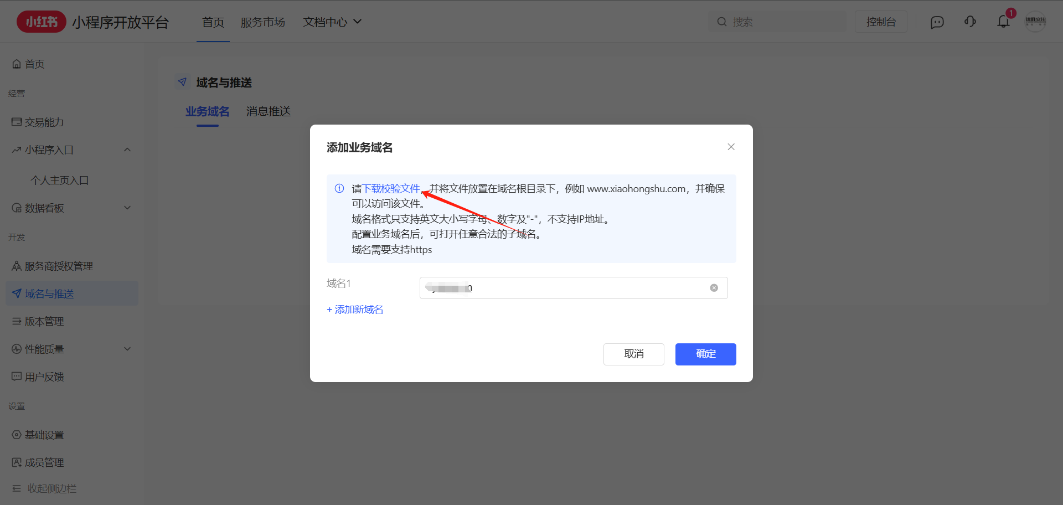Click the 确定 button

(x=705, y=354)
